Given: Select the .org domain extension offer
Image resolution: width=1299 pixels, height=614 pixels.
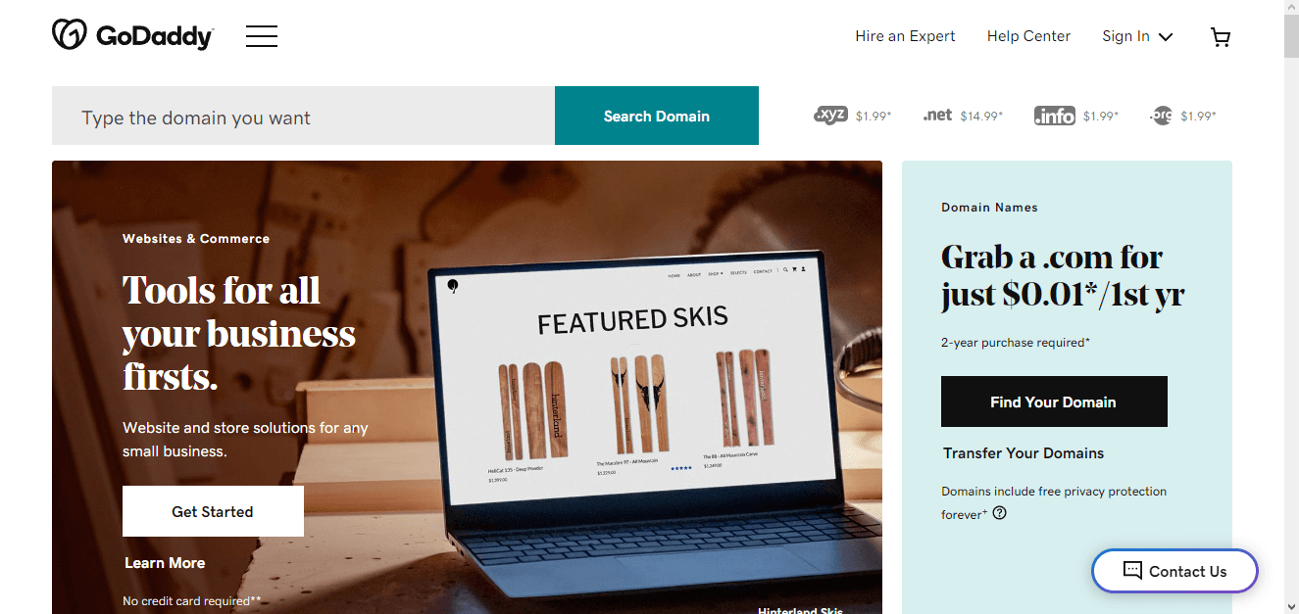Looking at the screenshot, I should (1182, 116).
